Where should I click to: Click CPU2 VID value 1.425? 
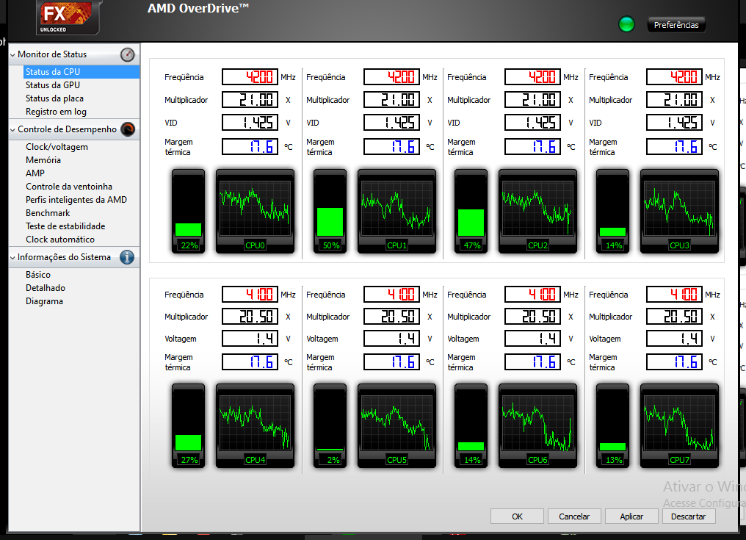coord(532,123)
